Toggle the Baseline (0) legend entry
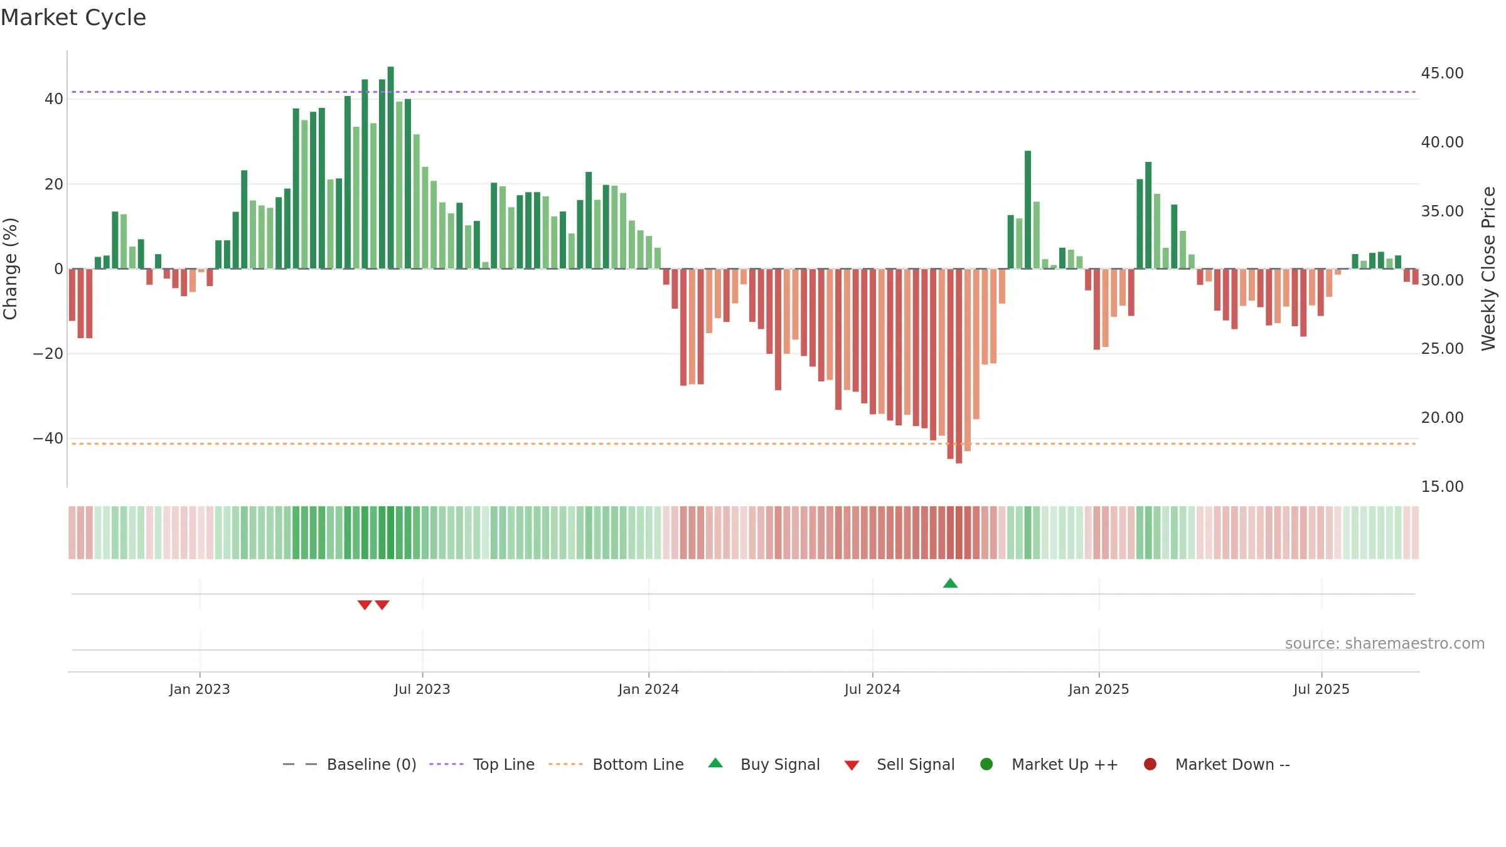Image resolution: width=1506 pixels, height=847 pixels. click(350, 764)
